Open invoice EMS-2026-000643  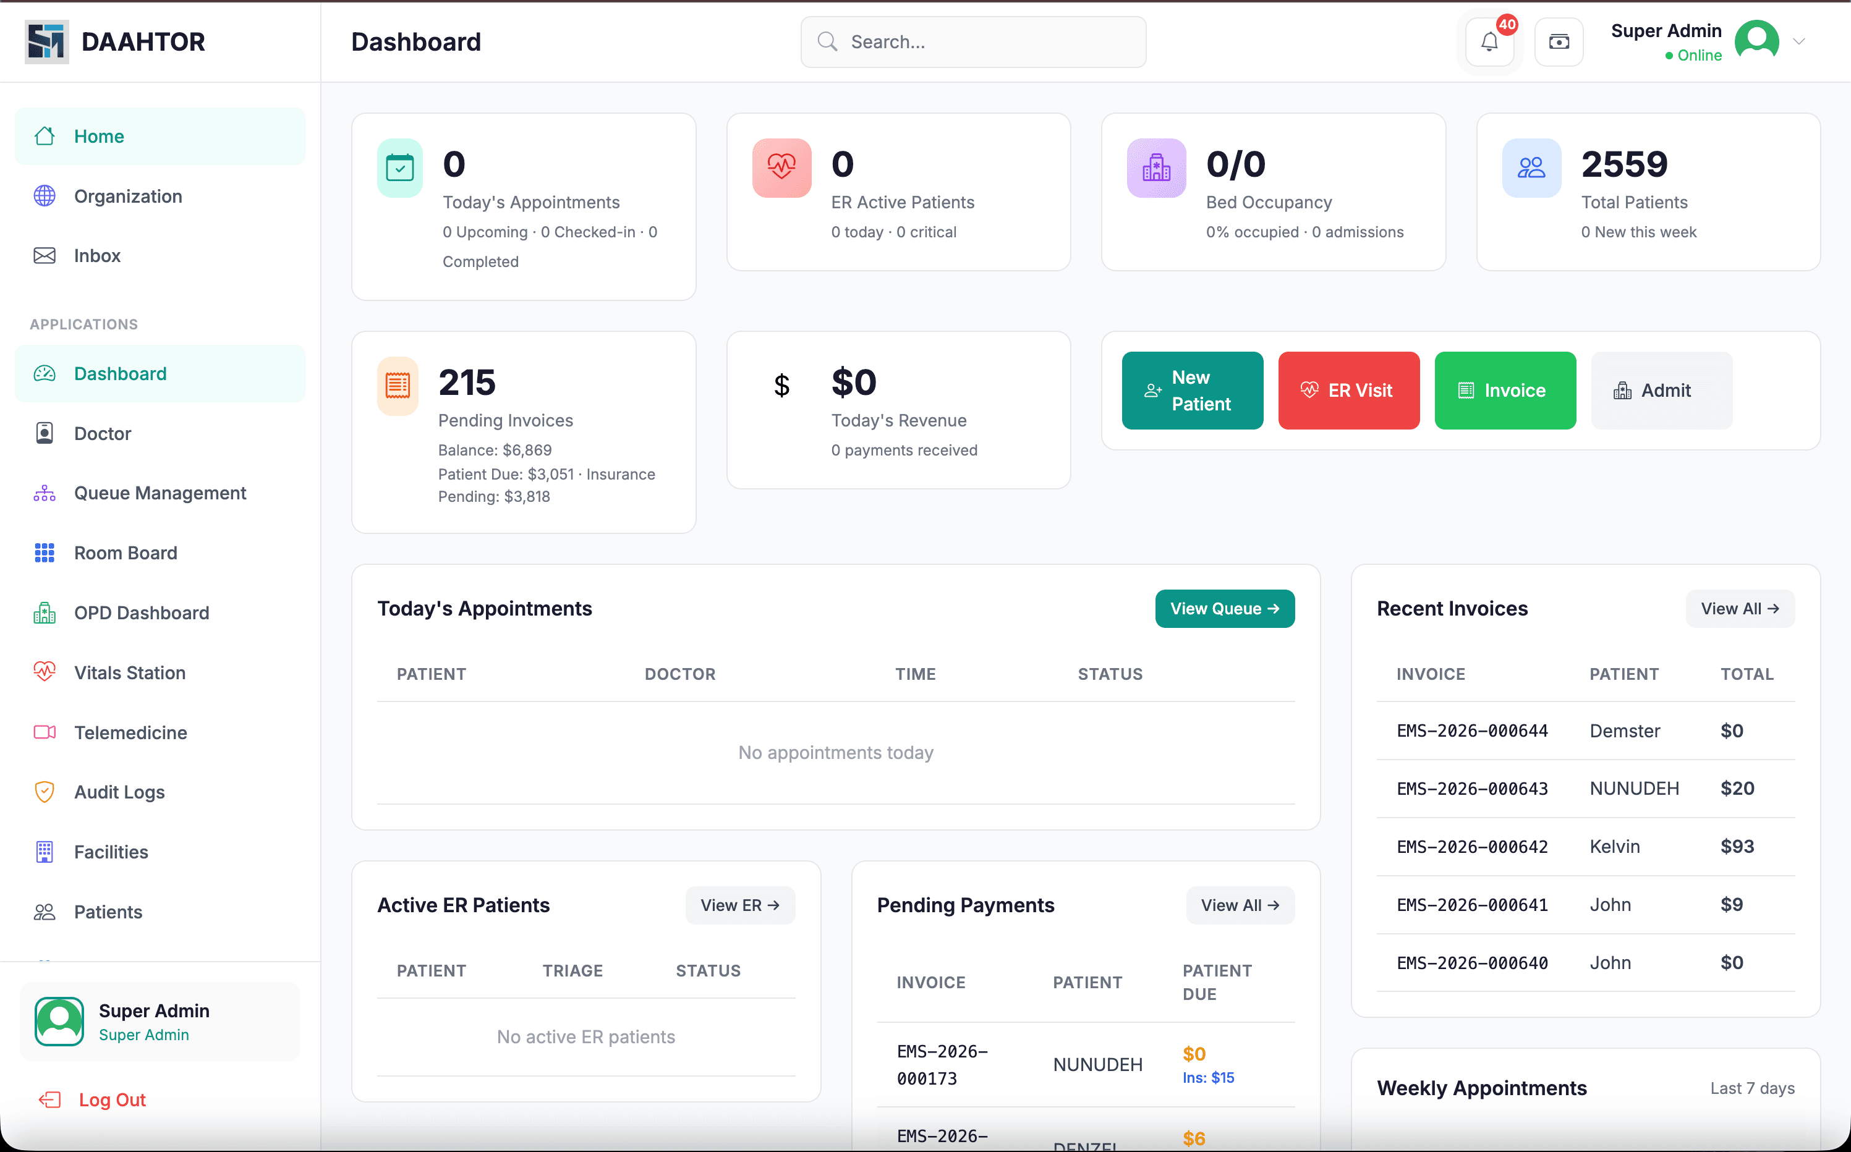[x=1471, y=789]
